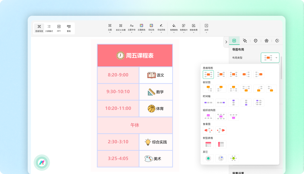
Task: Select the 周五课程表 title cell
Action: (135, 55)
